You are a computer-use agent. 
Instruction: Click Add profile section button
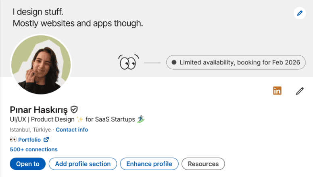pos(83,164)
